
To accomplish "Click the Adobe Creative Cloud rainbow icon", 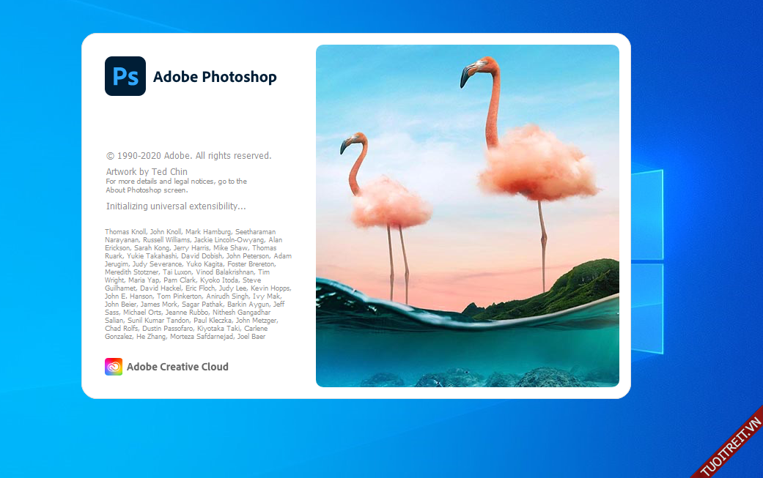I will [x=114, y=367].
